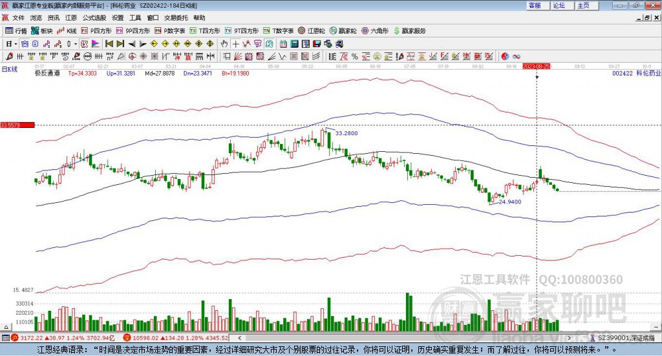This screenshot has height=356, width=662.
Task: Click the up arrow at chart bottom-left
Action: pyautogui.click(x=6, y=327)
